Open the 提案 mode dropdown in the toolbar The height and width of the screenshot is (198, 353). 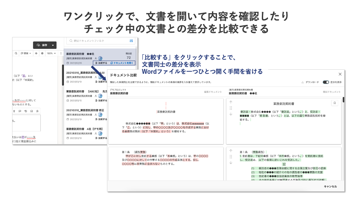pyautogui.click(x=26, y=54)
